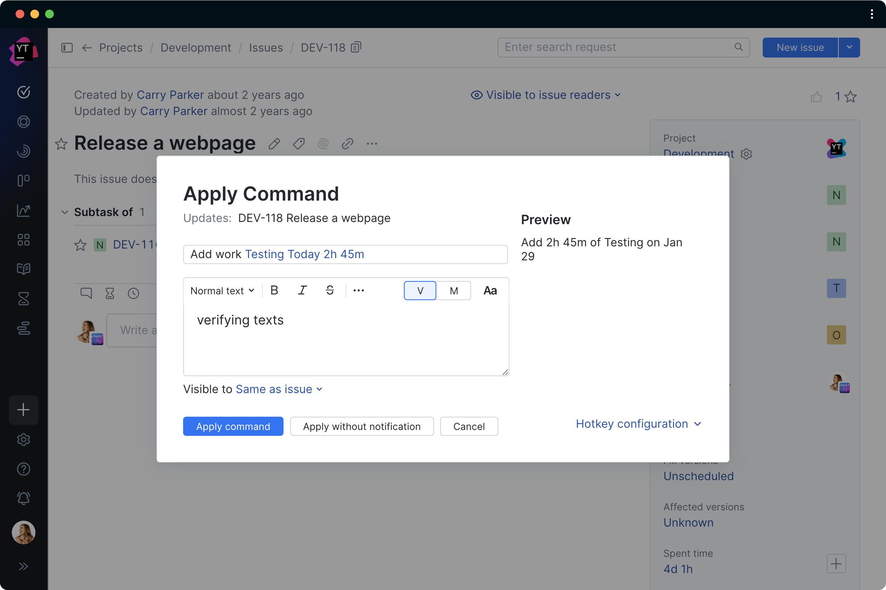Click the Enter search request field
Viewport: 886px width, 590px height.
[624, 48]
